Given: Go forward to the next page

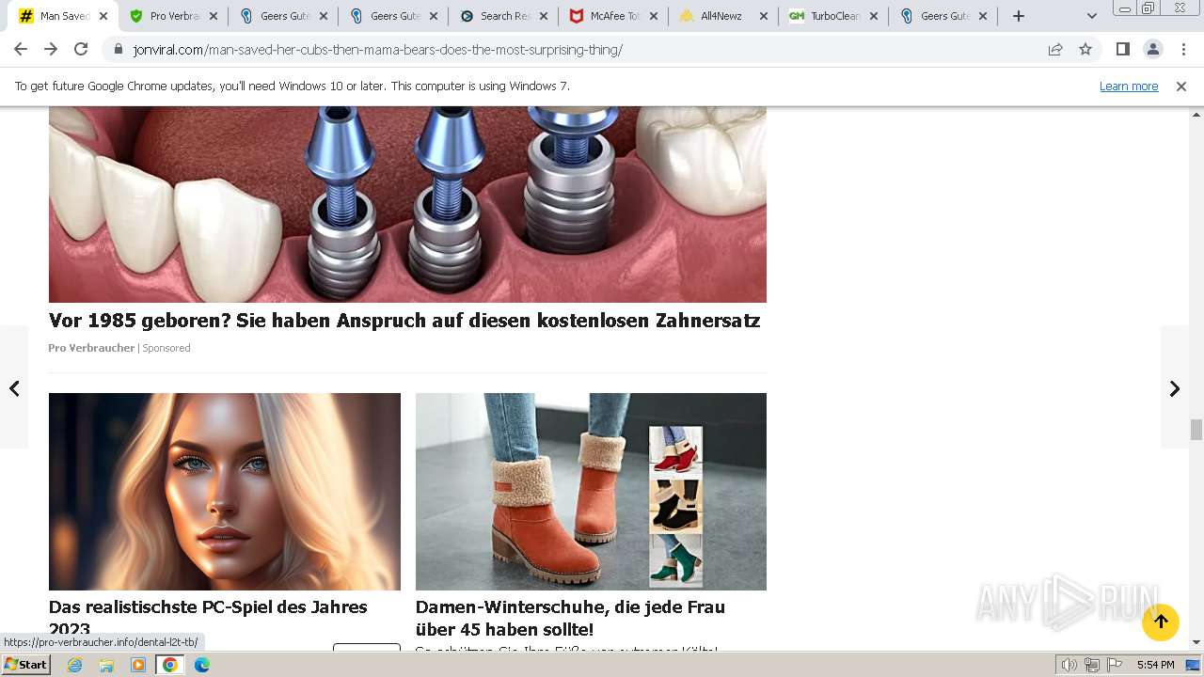Looking at the screenshot, I should pyautogui.click(x=51, y=49).
